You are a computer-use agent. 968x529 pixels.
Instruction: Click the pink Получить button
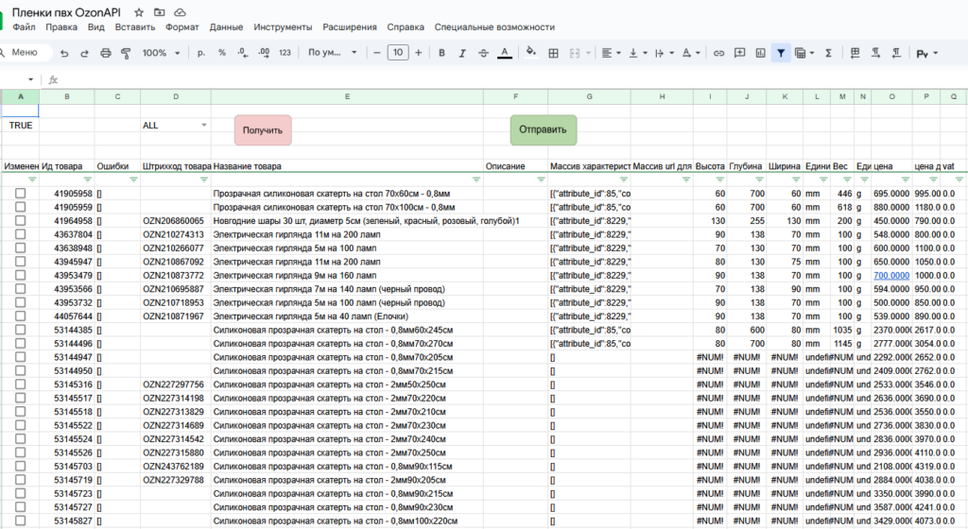click(263, 130)
